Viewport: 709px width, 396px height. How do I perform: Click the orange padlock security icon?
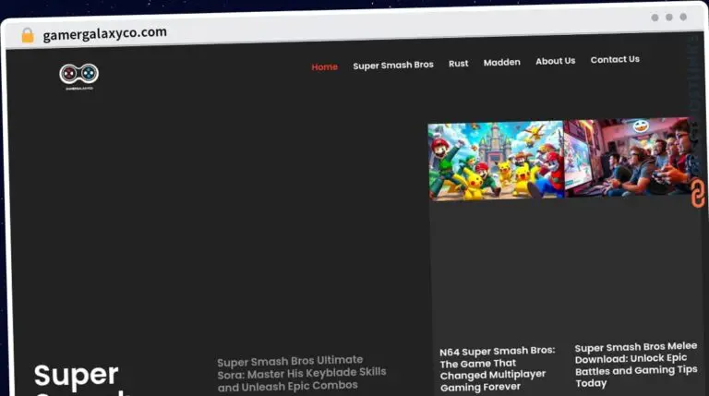click(28, 35)
